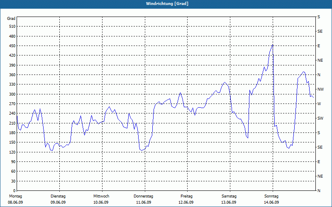Click the 'SW' compass direction label
This screenshot has width=332, height=207.
coord(320,118)
